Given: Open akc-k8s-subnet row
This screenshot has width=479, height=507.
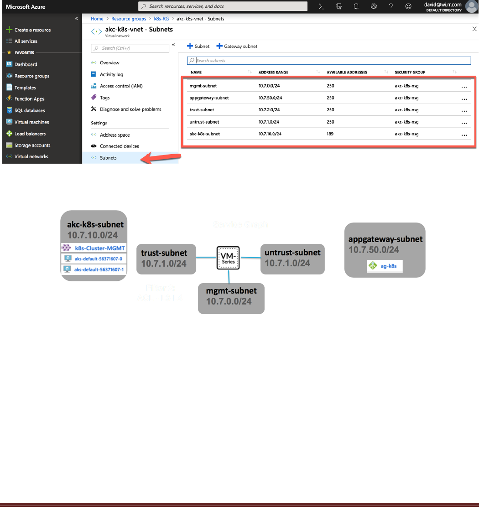Looking at the screenshot, I should click(329, 134).
